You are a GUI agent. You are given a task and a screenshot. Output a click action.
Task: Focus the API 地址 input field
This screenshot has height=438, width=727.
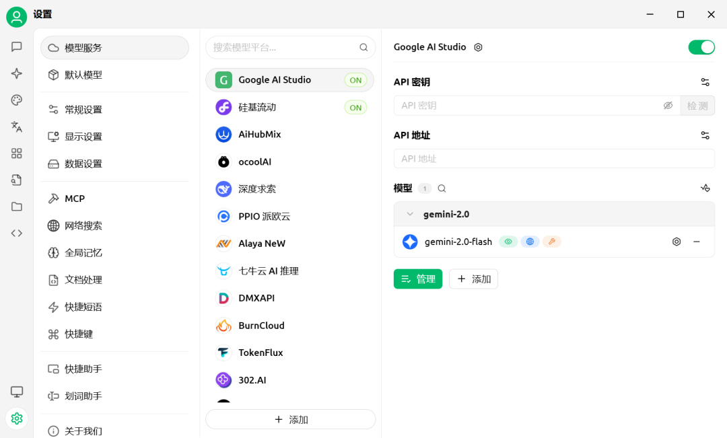coord(554,159)
